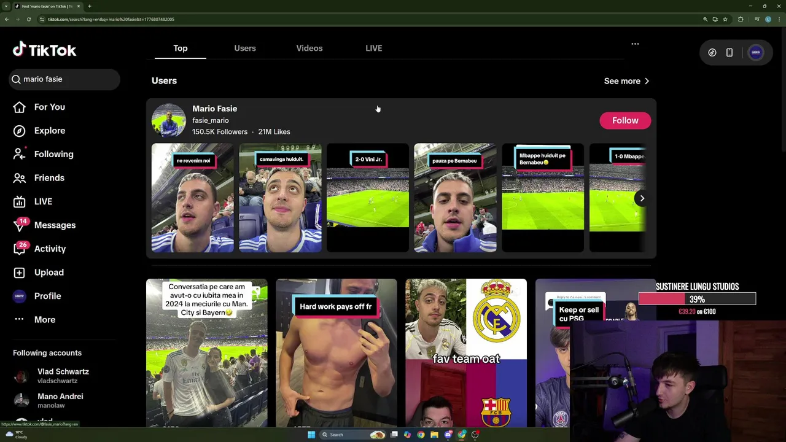Open the For You home icon
The height and width of the screenshot is (442, 786).
19,107
